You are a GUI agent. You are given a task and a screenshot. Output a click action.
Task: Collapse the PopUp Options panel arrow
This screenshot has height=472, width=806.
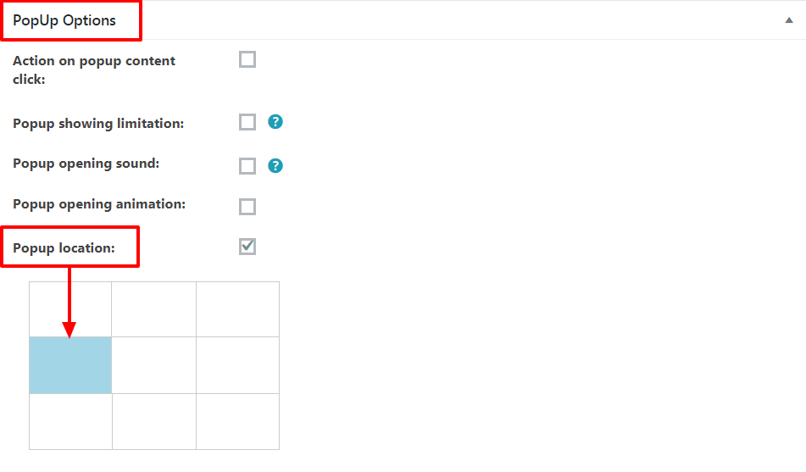pyautogui.click(x=789, y=20)
